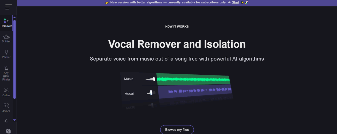Open the Pitcher tuning fork tool
Screen dimensions: 337x134
[x=6, y=54]
